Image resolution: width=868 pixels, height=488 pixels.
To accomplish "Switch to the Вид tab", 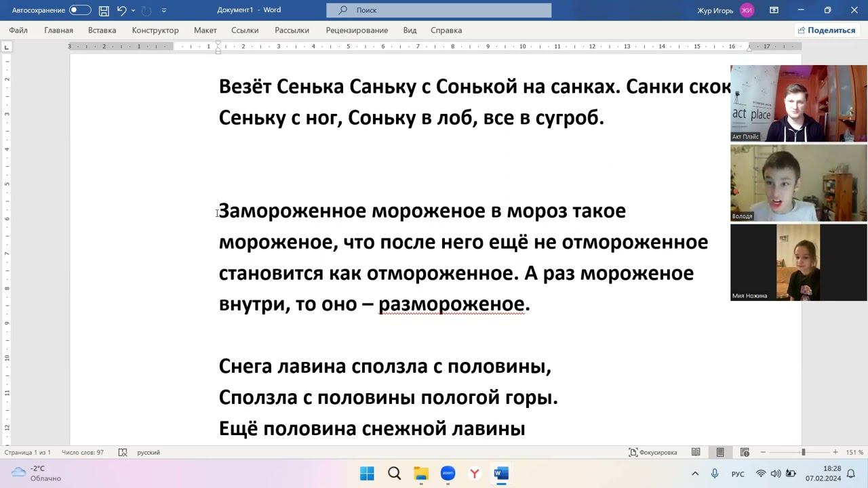I will click(x=410, y=30).
